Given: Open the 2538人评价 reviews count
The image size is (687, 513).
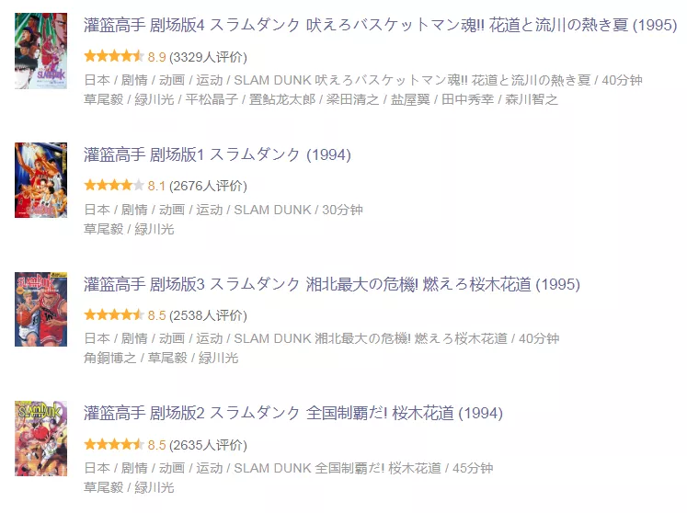Looking at the screenshot, I should coord(208,315).
